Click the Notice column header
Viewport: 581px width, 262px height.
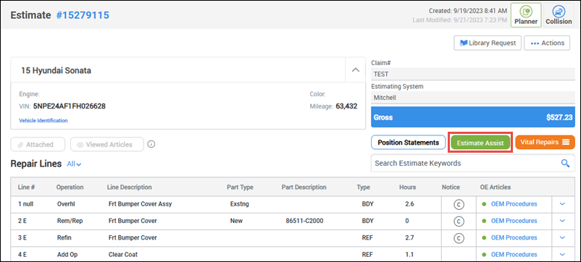[451, 187]
